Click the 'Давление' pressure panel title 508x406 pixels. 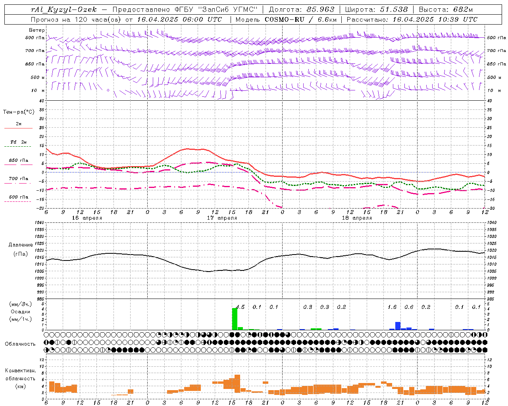pyautogui.click(x=21, y=245)
